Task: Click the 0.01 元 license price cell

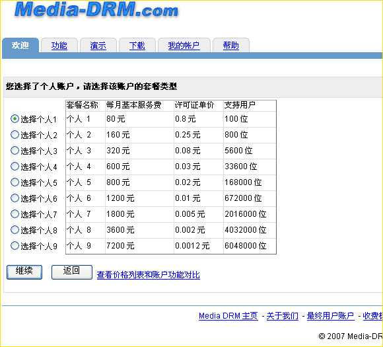Action: (x=199, y=198)
